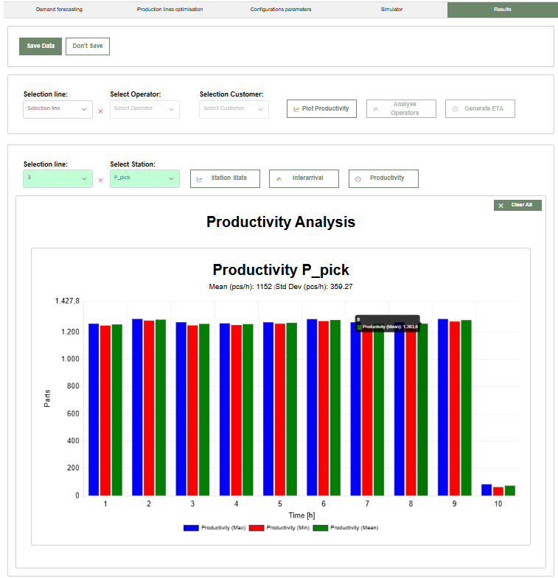This screenshot has height=578, width=558.
Task: Click the Mean and Std Dev subtitle
Action: [x=281, y=286]
